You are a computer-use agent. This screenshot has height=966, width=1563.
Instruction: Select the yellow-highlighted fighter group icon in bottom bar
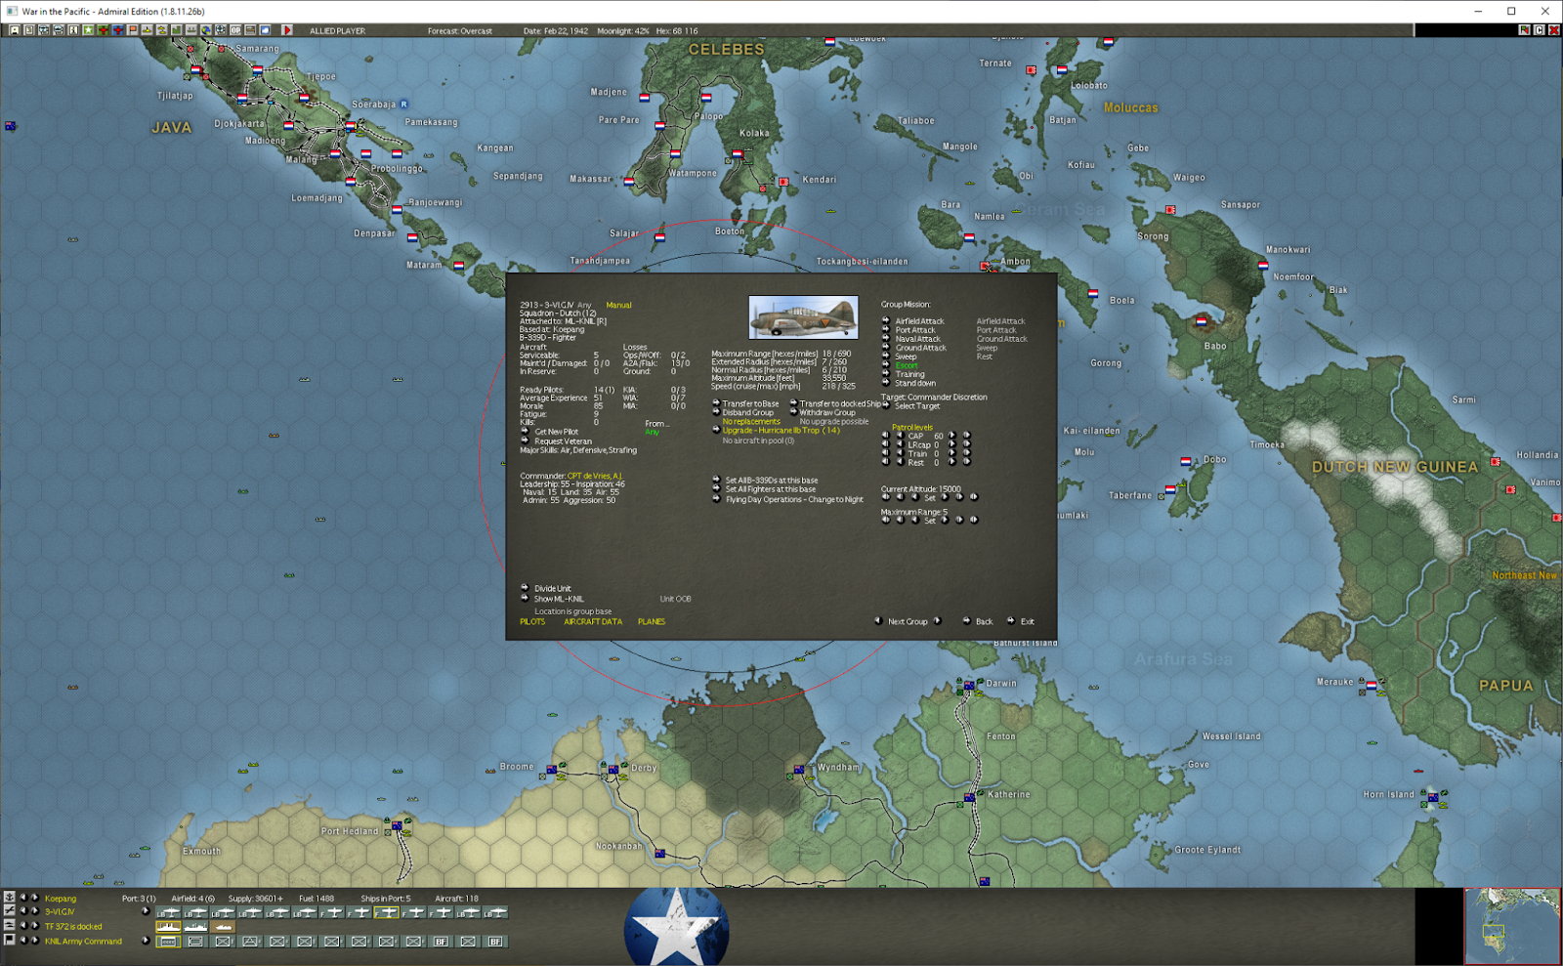[387, 912]
